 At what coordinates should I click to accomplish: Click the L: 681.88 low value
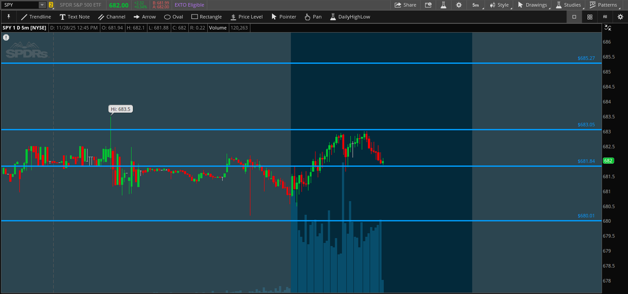pyautogui.click(x=158, y=27)
